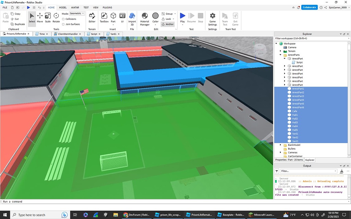This screenshot has height=219, width=351.
Task: Open the Script tab
Action: (x=94, y=34)
